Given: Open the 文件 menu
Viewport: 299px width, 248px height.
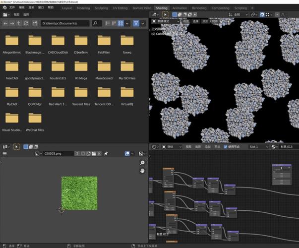Looking at the screenshot, I should [x=11, y=8].
